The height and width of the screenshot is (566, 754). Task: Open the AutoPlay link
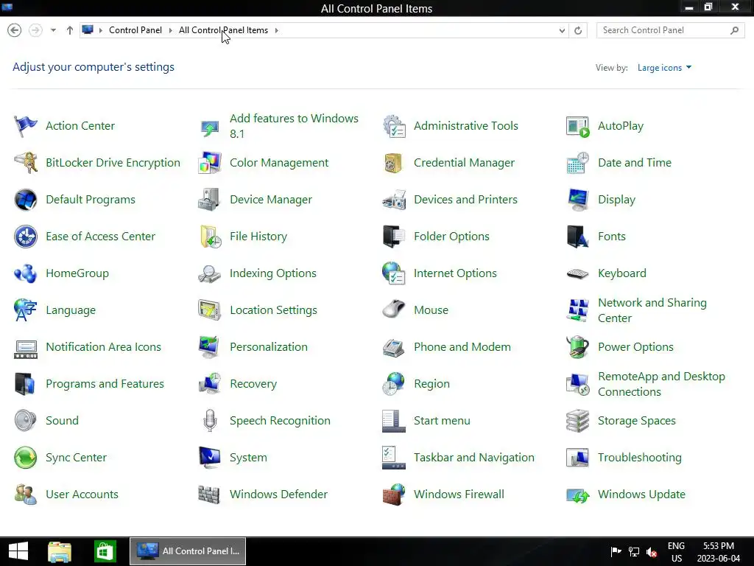coord(620,126)
